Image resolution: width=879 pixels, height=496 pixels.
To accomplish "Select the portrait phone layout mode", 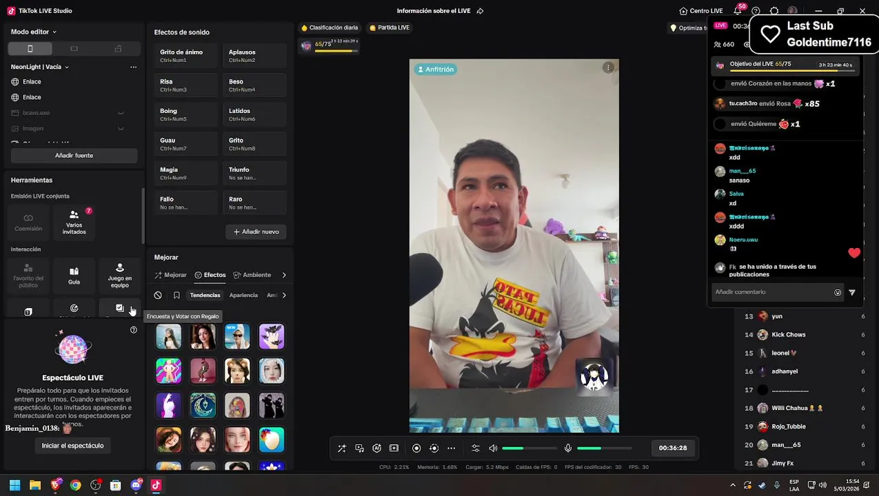I will pos(30,49).
